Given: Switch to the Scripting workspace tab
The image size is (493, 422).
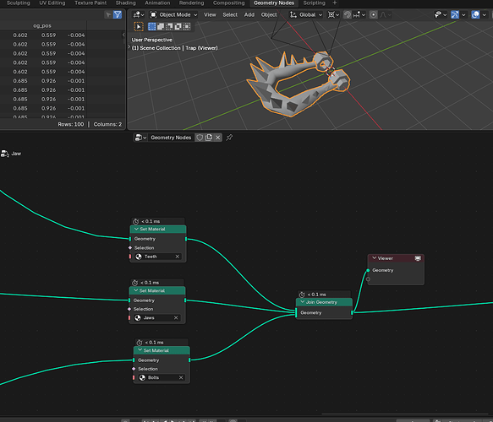Looking at the screenshot, I should point(314,3).
